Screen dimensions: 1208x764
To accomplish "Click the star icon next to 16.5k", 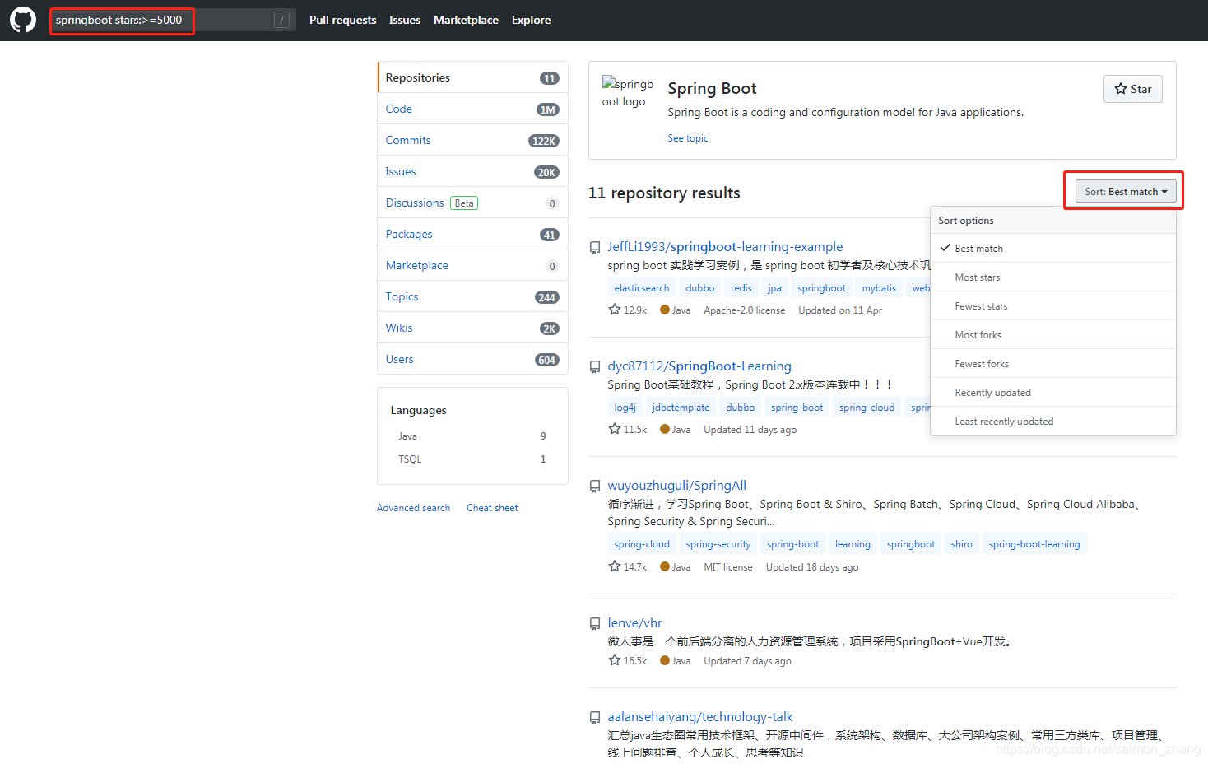I will point(614,660).
